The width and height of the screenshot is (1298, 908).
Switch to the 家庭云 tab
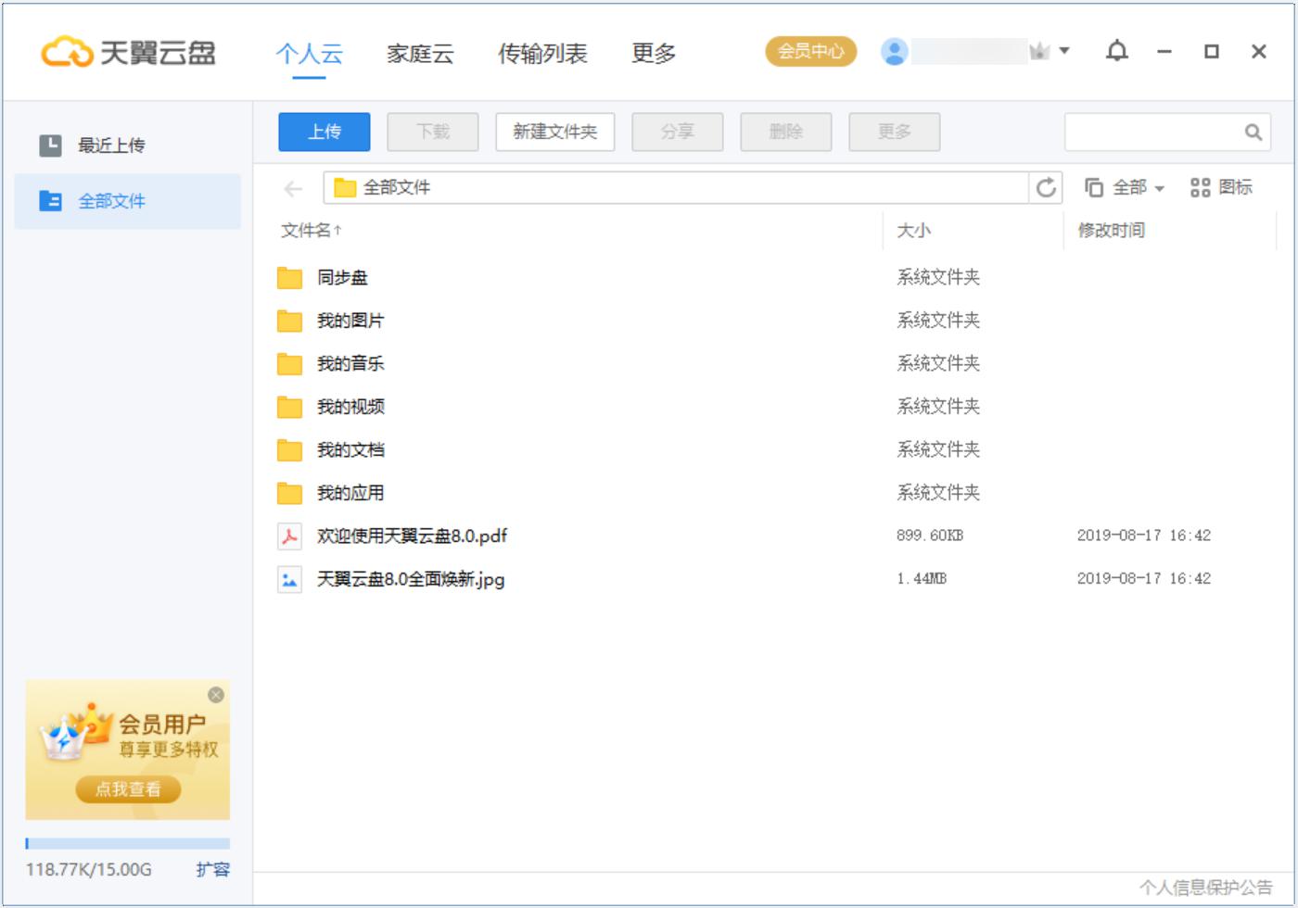point(419,55)
